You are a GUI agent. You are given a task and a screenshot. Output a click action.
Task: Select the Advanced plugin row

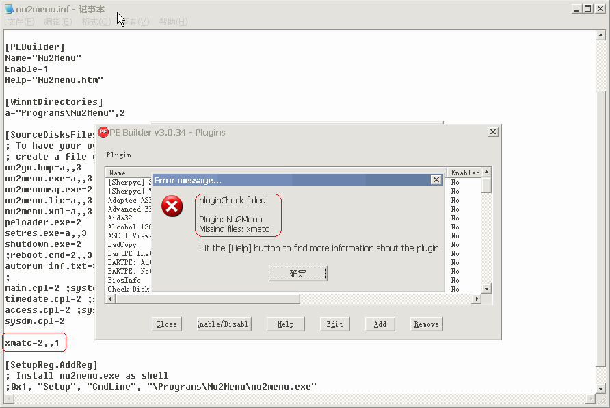[129, 209]
